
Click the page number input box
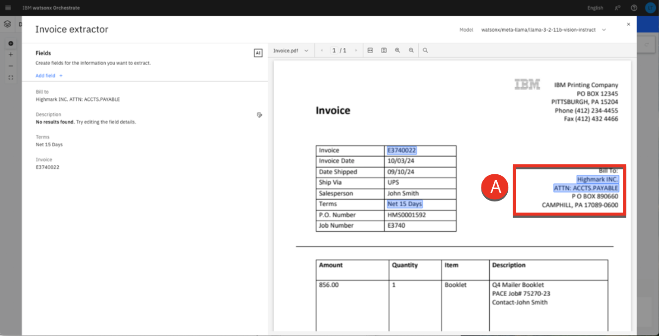tap(334, 51)
